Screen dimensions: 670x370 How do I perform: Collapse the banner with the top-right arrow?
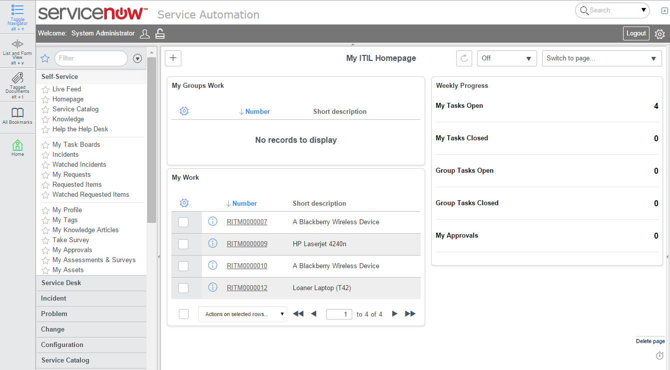tap(665, 10)
